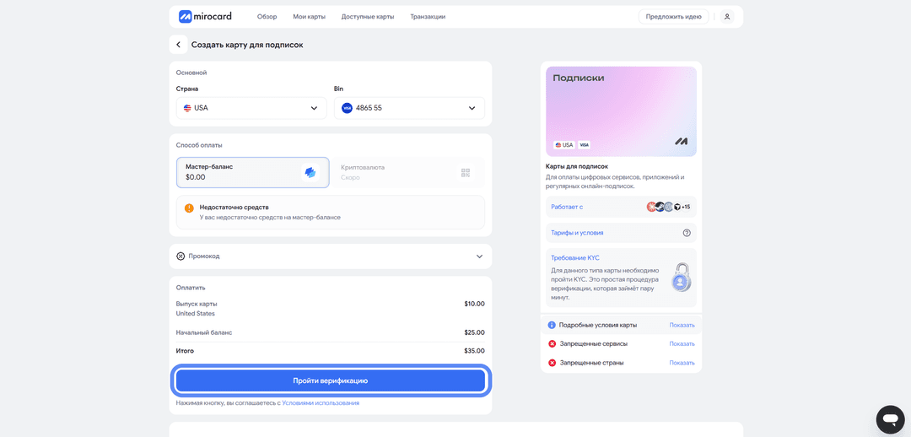Click the Начальный баланс $25.00 amount
The image size is (911, 437).
pyautogui.click(x=474, y=333)
